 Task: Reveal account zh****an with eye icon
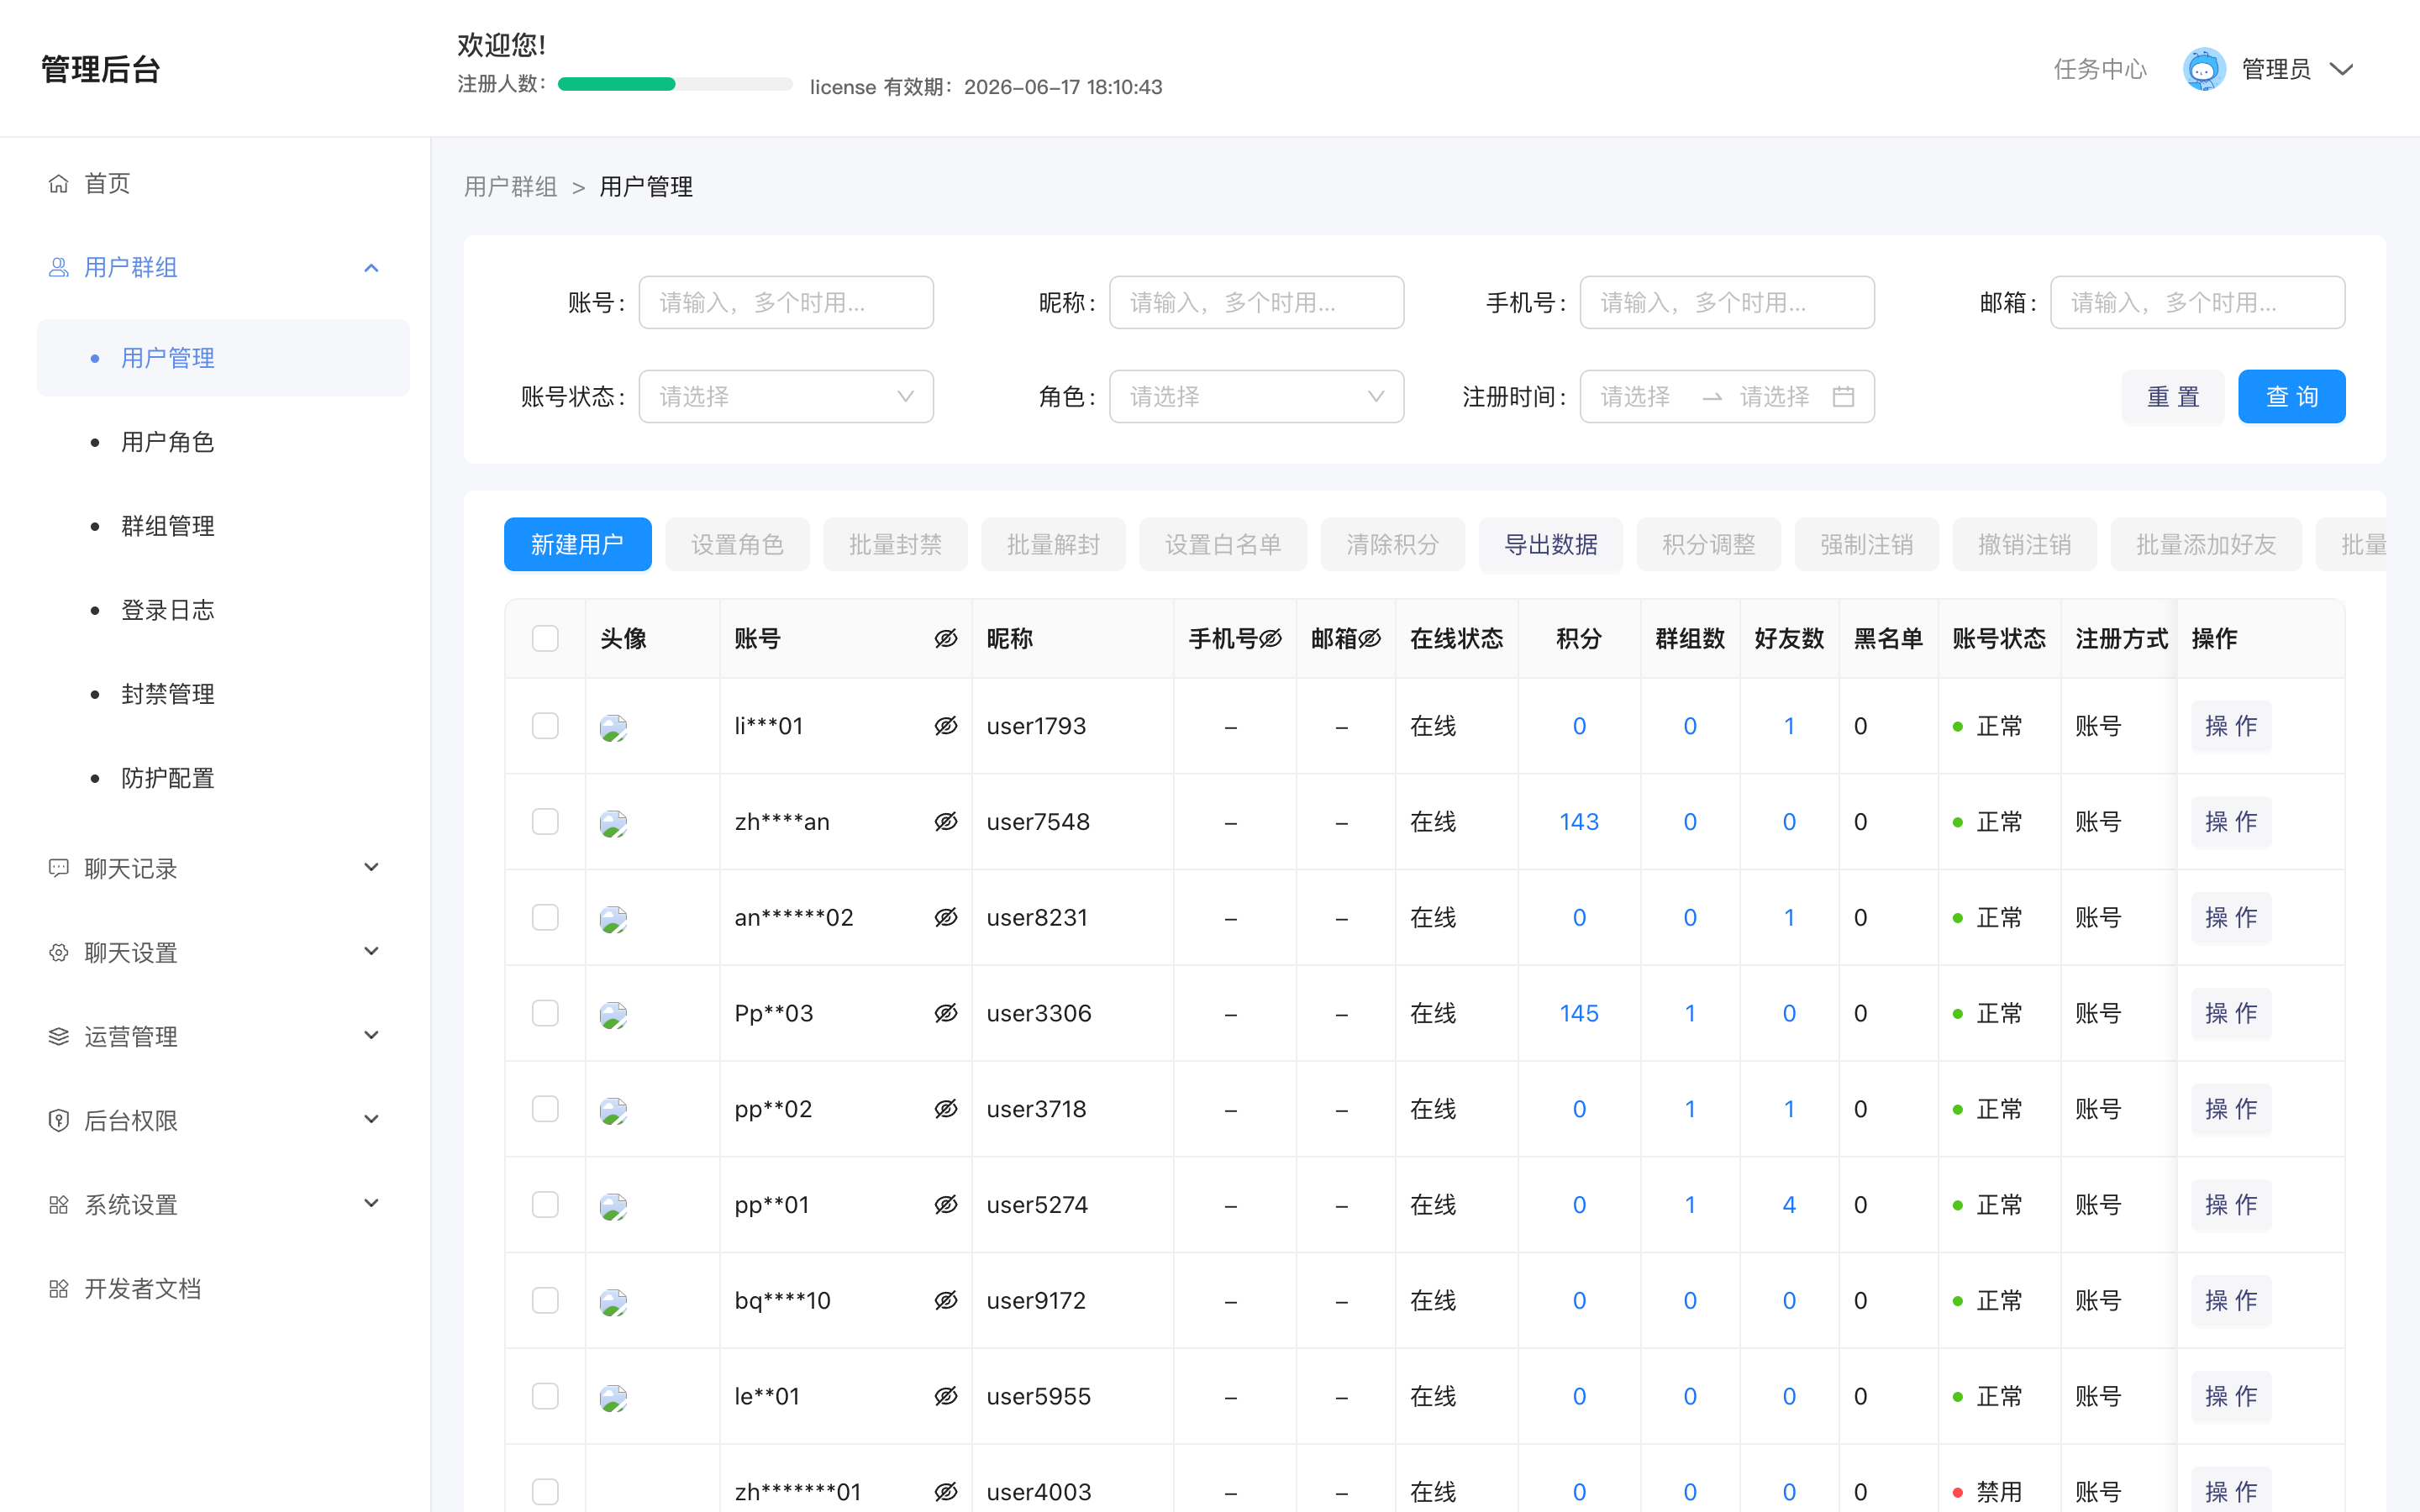tap(946, 822)
